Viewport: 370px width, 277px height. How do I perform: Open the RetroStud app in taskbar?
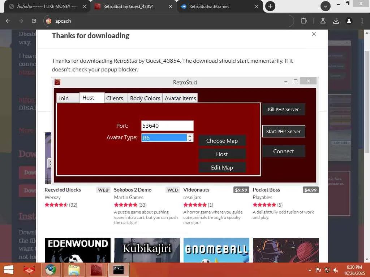click(x=96, y=270)
